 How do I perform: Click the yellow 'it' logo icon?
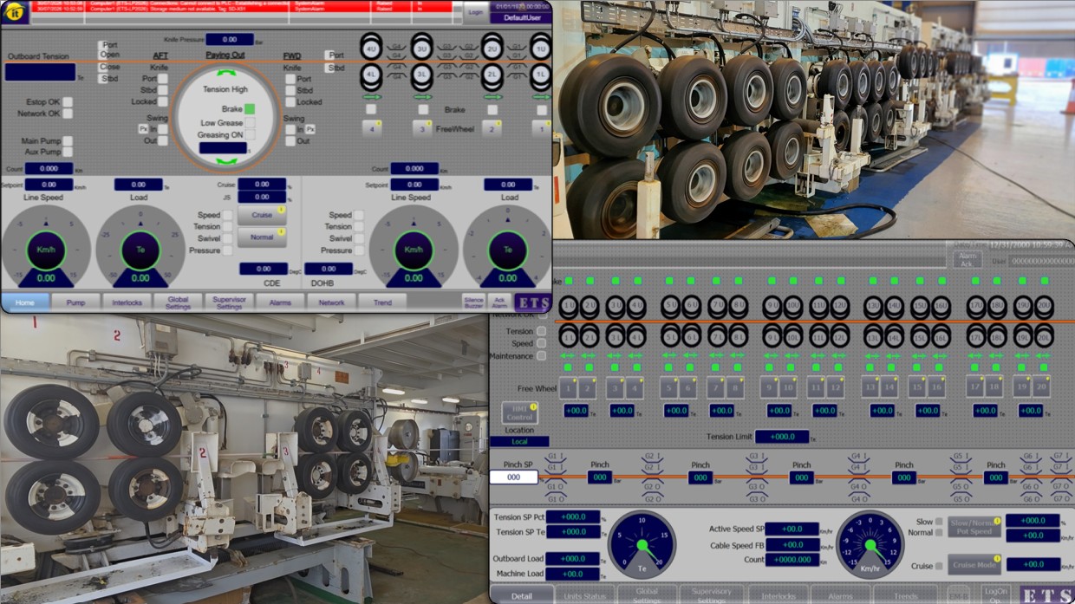click(16, 12)
